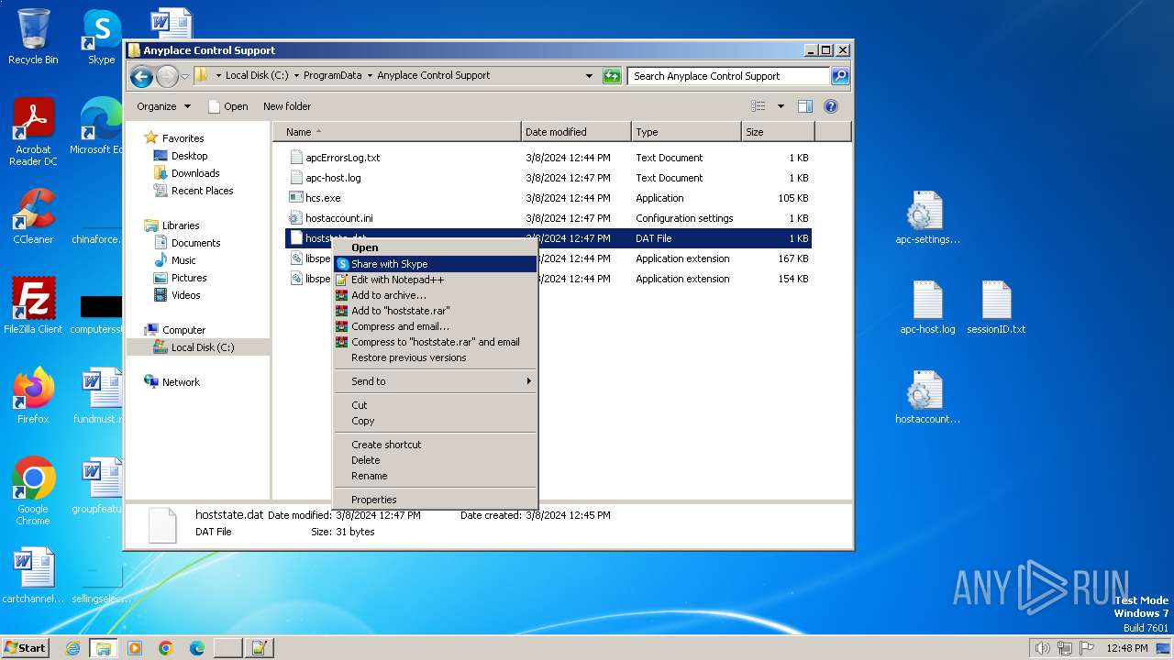Select apc-settings desktop file icon
This screenshot has height=660, width=1174.
click(927, 218)
